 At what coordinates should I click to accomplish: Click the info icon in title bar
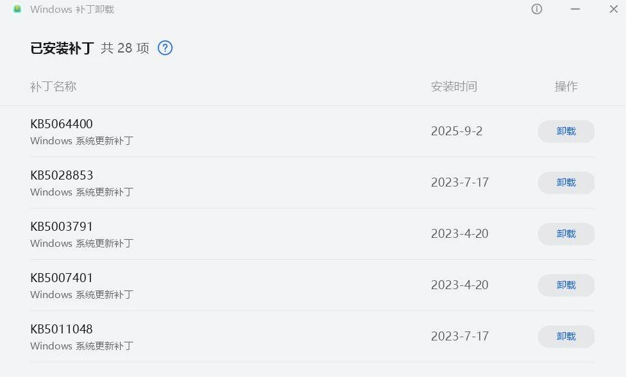(537, 9)
